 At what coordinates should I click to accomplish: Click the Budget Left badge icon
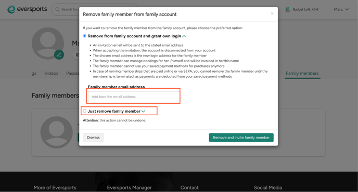pos(287,9)
